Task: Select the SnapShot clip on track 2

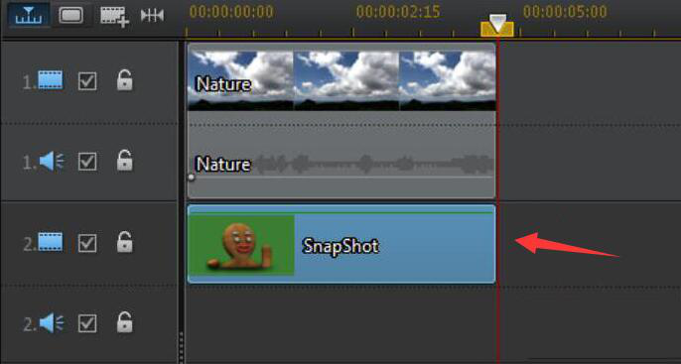Action: [x=341, y=244]
